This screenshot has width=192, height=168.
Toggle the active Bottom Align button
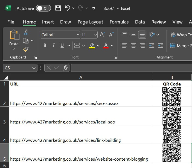[x=142, y=35]
